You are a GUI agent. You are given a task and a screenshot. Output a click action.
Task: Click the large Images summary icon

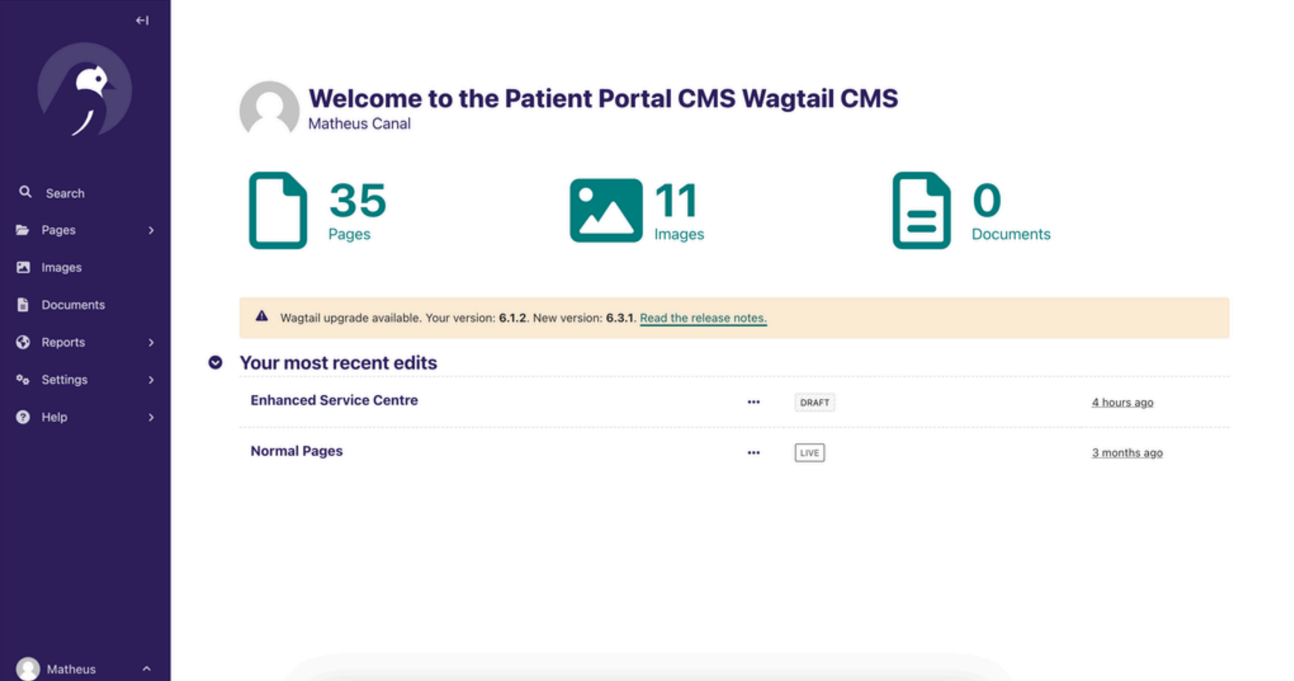tap(606, 210)
